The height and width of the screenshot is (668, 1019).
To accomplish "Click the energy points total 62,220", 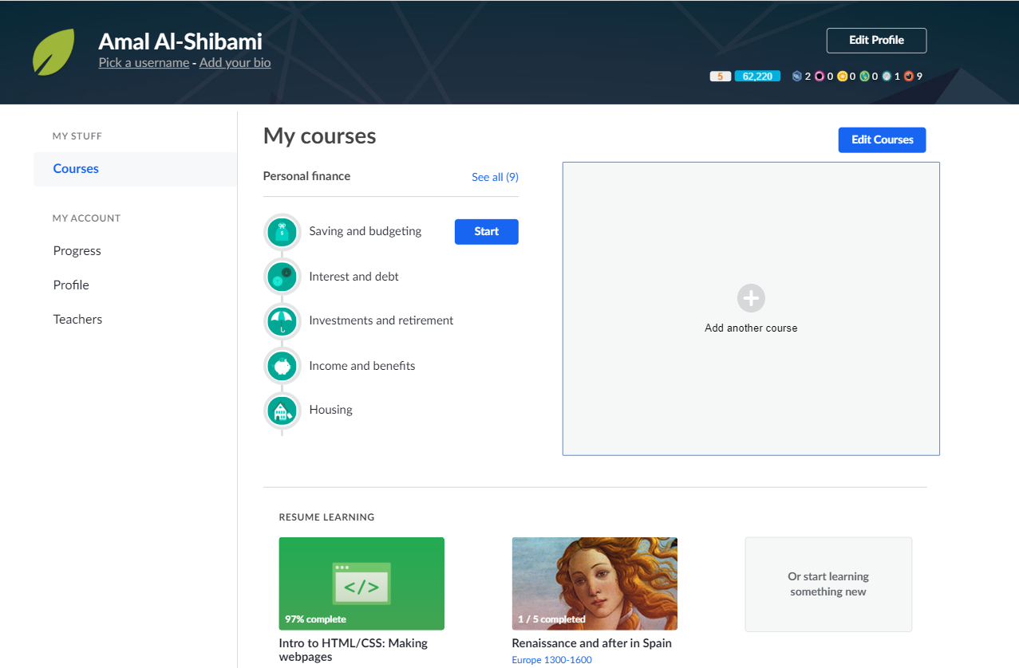I will tap(757, 77).
